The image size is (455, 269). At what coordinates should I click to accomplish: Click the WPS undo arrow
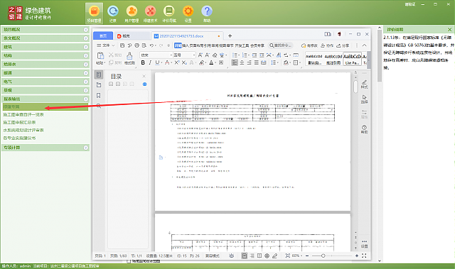point(151,45)
